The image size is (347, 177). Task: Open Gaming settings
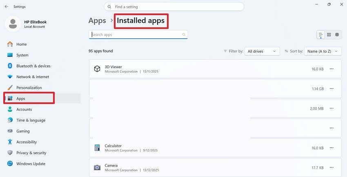click(x=42, y=131)
